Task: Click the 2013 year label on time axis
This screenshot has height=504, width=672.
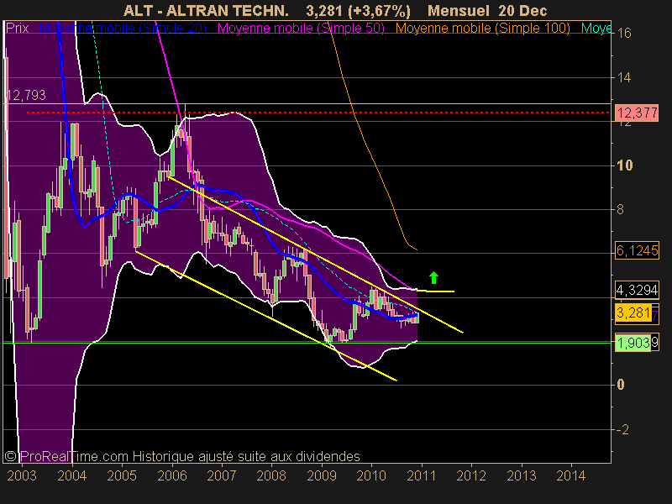Action: (x=522, y=475)
